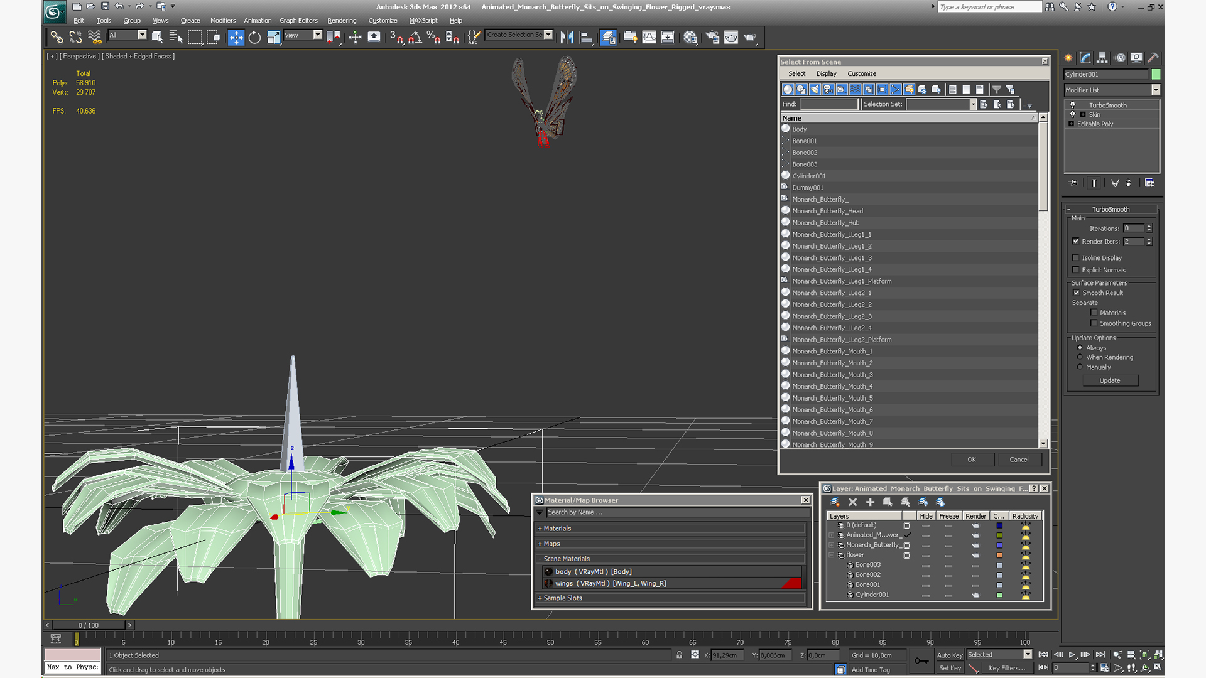Open Curve Editor toolbar icon

tap(649, 38)
